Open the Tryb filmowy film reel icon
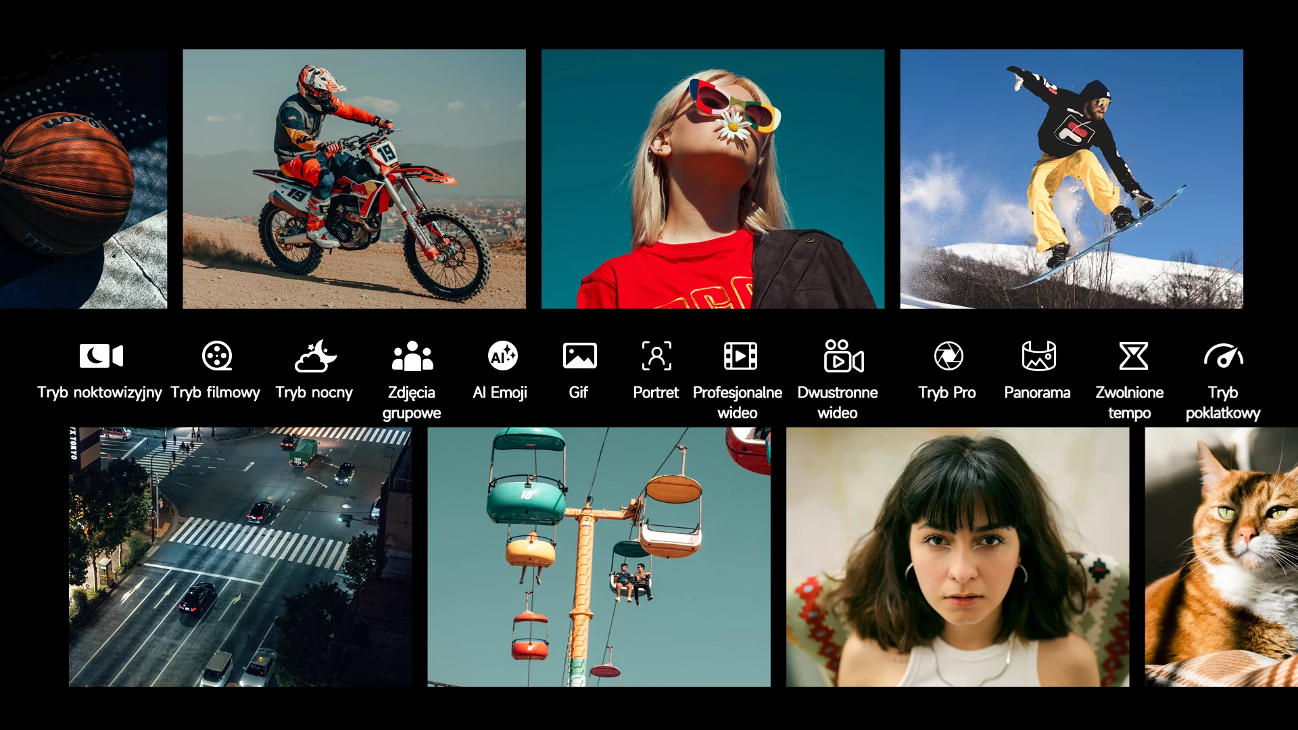Viewport: 1298px width, 730px height. pyautogui.click(x=217, y=356)
